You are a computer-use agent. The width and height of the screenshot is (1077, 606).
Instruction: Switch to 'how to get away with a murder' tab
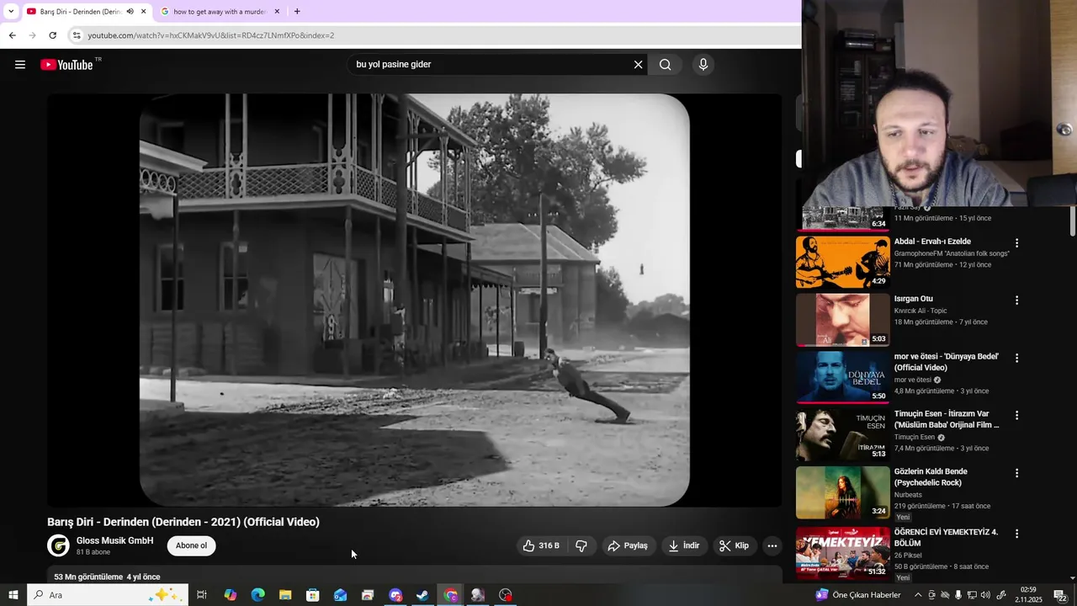[x=220, y=12]
